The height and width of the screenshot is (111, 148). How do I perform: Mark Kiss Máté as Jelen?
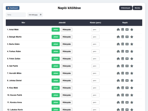56,88
